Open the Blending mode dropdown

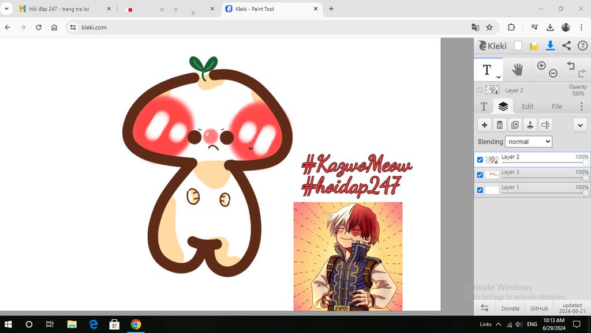(529, 142)
